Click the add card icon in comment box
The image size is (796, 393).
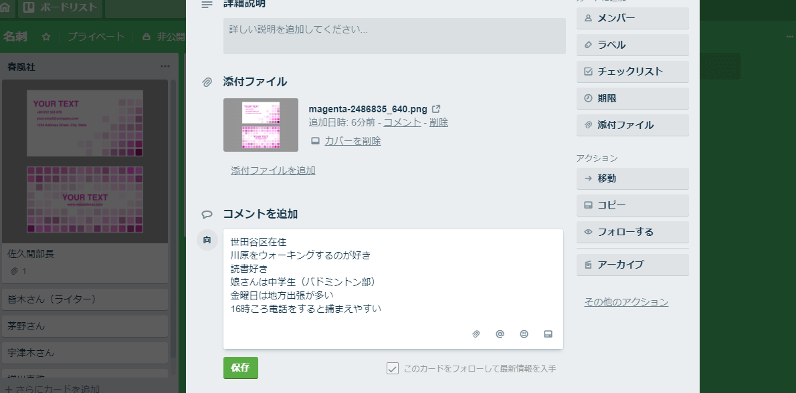coord(548,334)
